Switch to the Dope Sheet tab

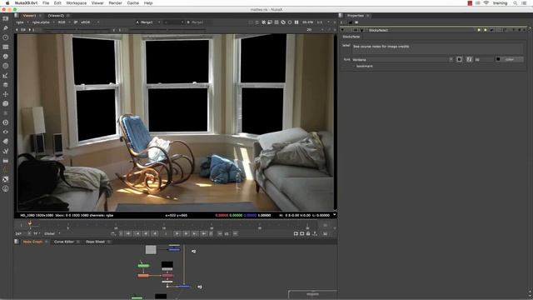(x=95, y=242)
